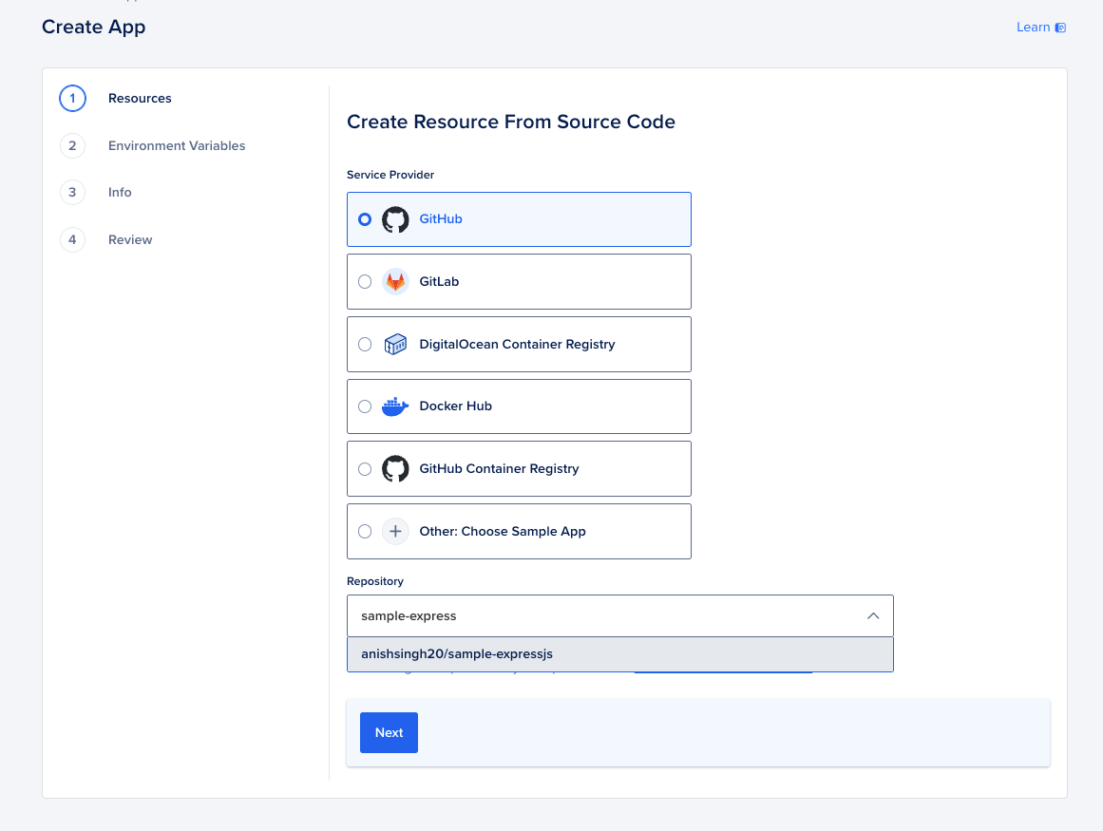Open the Resources step
The width and height of the screenshot is (1103, 831).
[140, 99]
